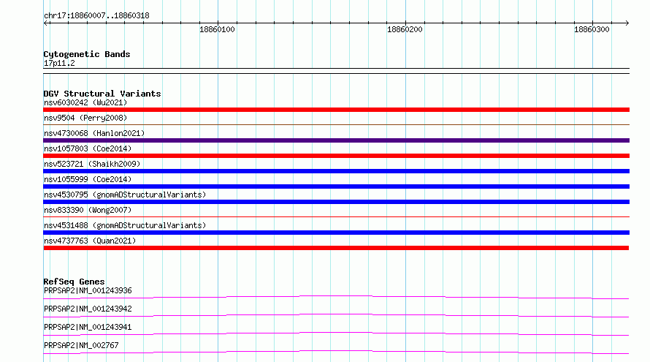650x362 pixels.
Task: Select variant label nsv833390 (Wong2007)
Action: (88, 210)
